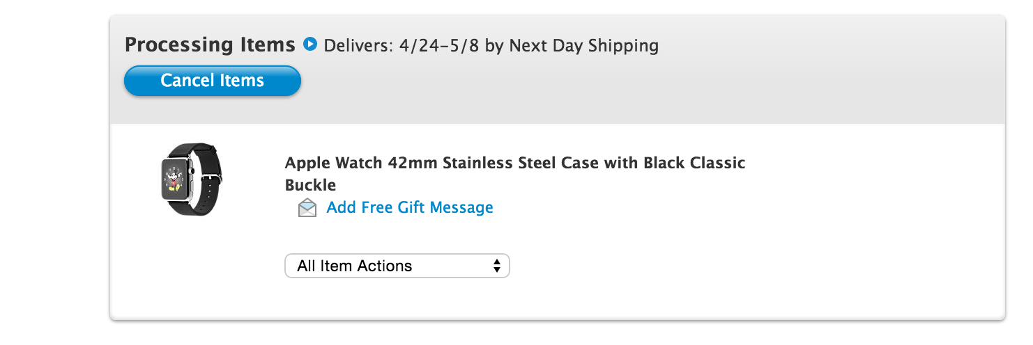Open the All Item Actions dropdown
1033x345 pixels.
coord(397,266)
